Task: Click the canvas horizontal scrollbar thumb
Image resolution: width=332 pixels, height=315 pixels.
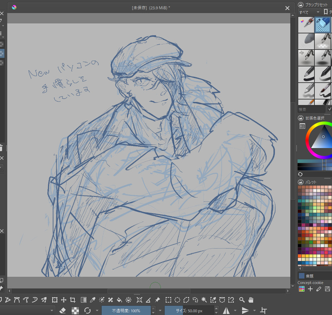Action: pos(149,291)
